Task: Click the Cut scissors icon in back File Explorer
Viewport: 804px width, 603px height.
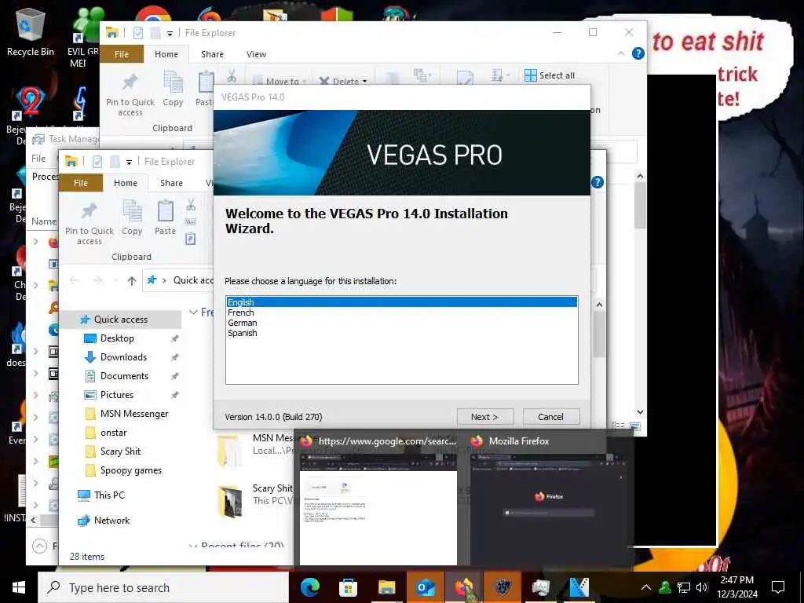Action: coord(232,76)
